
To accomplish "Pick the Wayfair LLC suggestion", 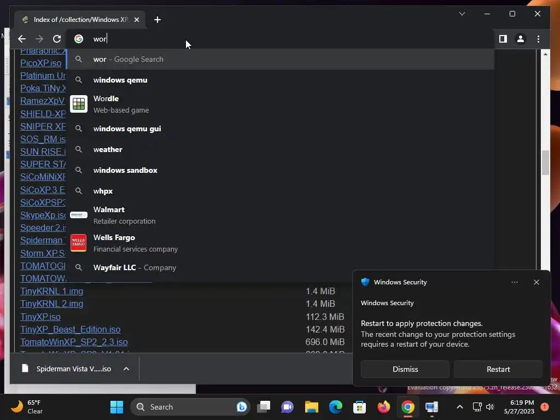I will tap(281, 267).
